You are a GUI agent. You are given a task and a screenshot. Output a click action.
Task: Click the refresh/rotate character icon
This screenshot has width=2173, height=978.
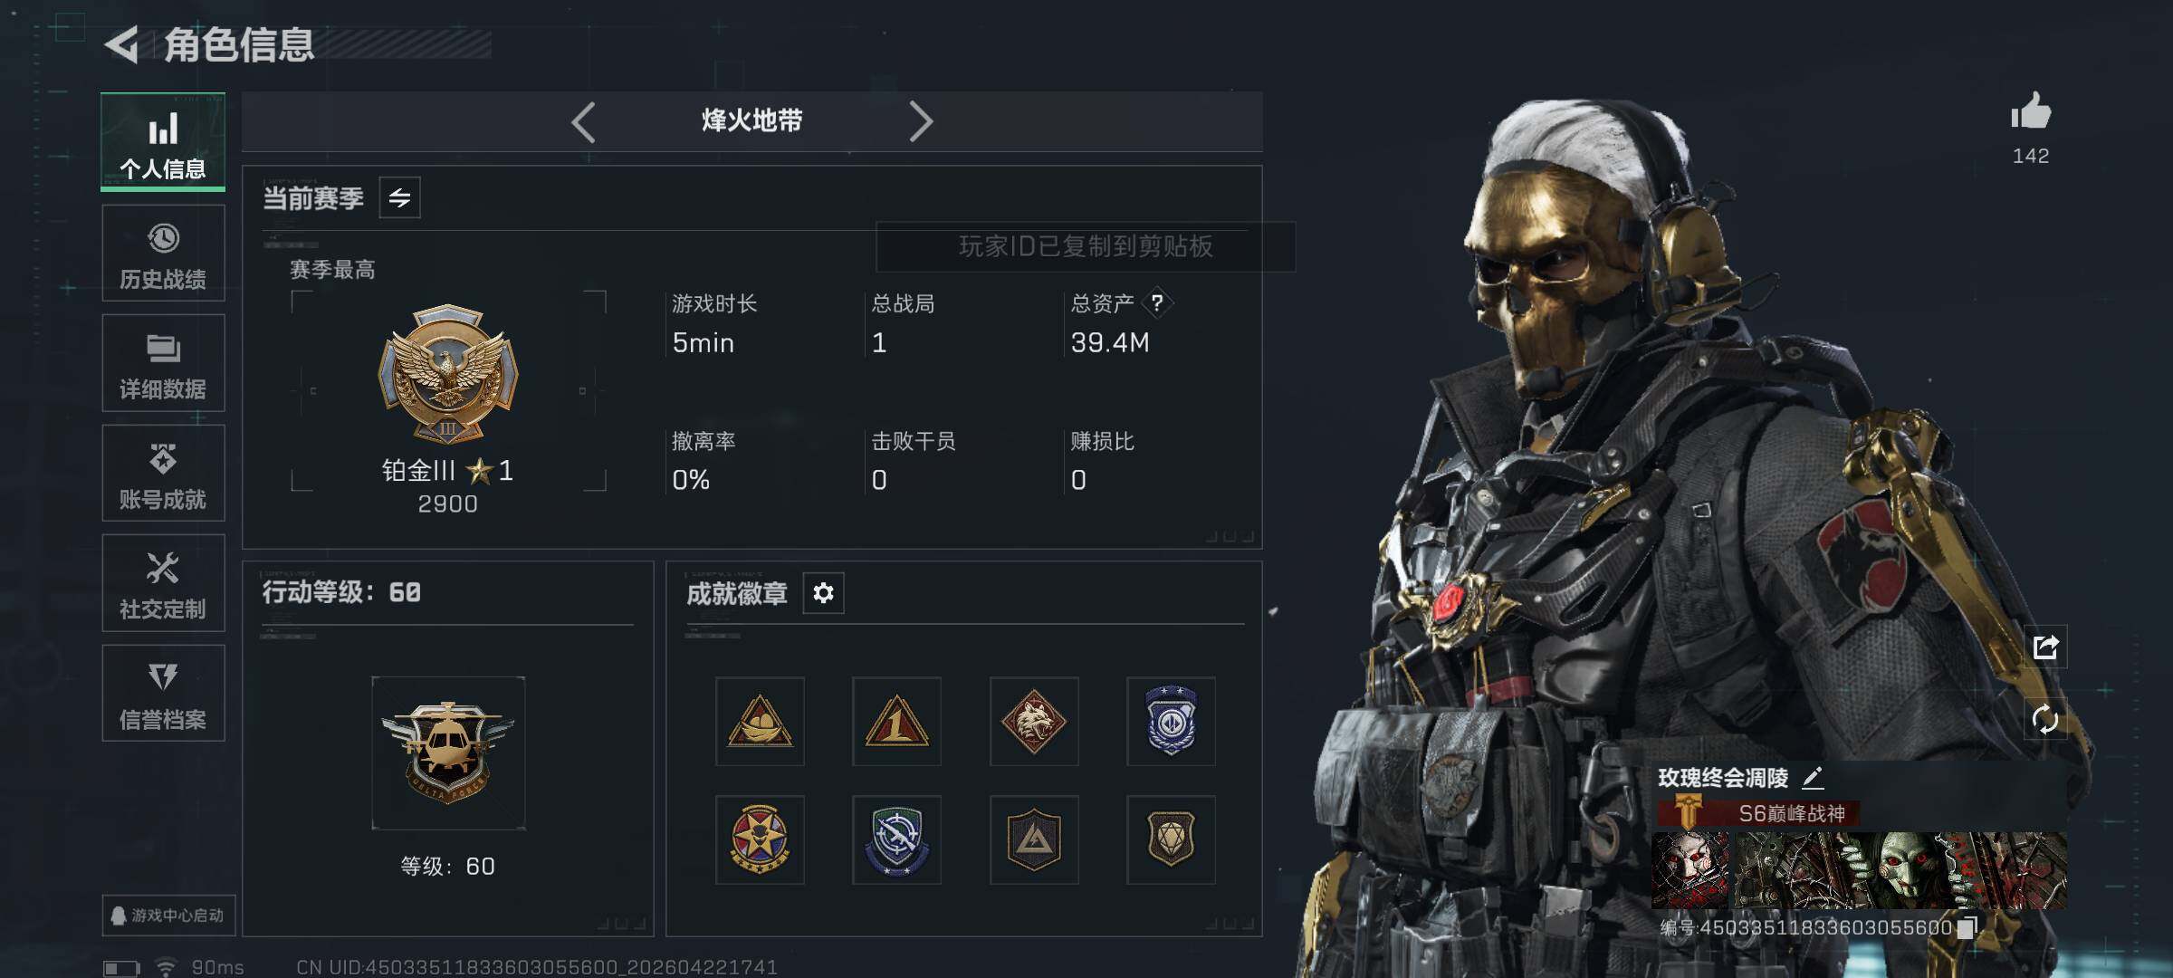pyautogui.click(x=2045, y=720)
